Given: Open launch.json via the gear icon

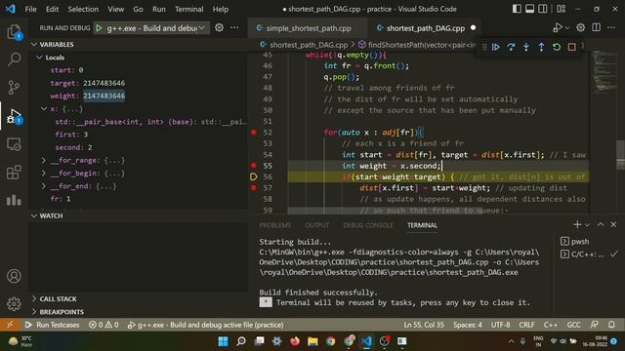Looking at the screenshot, I should (219, 28).
